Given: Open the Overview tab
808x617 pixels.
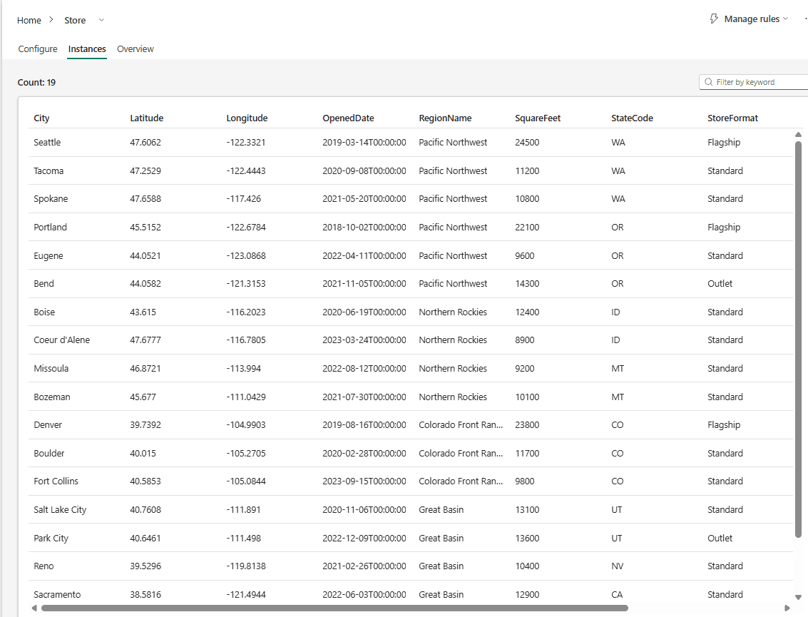Looking at the screenshot, I should point(135,49).
